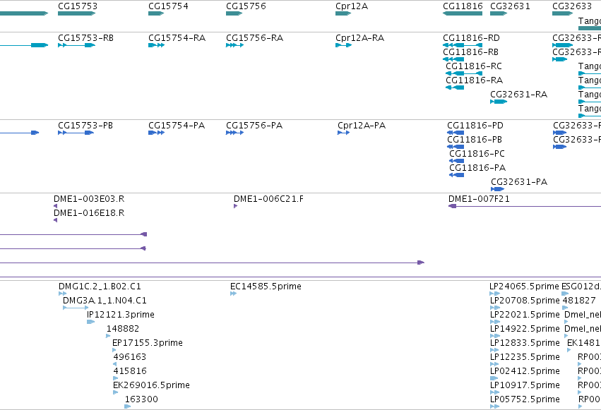This screenshot has width=601, height=410.
Task: Select transcript label CG11816-RC
Action: pyautogui.click(x=474, y=66)
